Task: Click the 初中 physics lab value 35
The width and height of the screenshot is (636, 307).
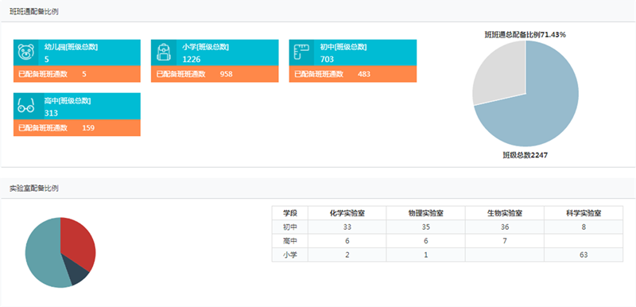Action: [x=426, y=227]
